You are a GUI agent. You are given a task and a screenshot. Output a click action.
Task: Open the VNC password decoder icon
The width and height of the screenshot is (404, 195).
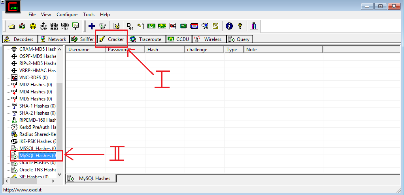[173, 26]
